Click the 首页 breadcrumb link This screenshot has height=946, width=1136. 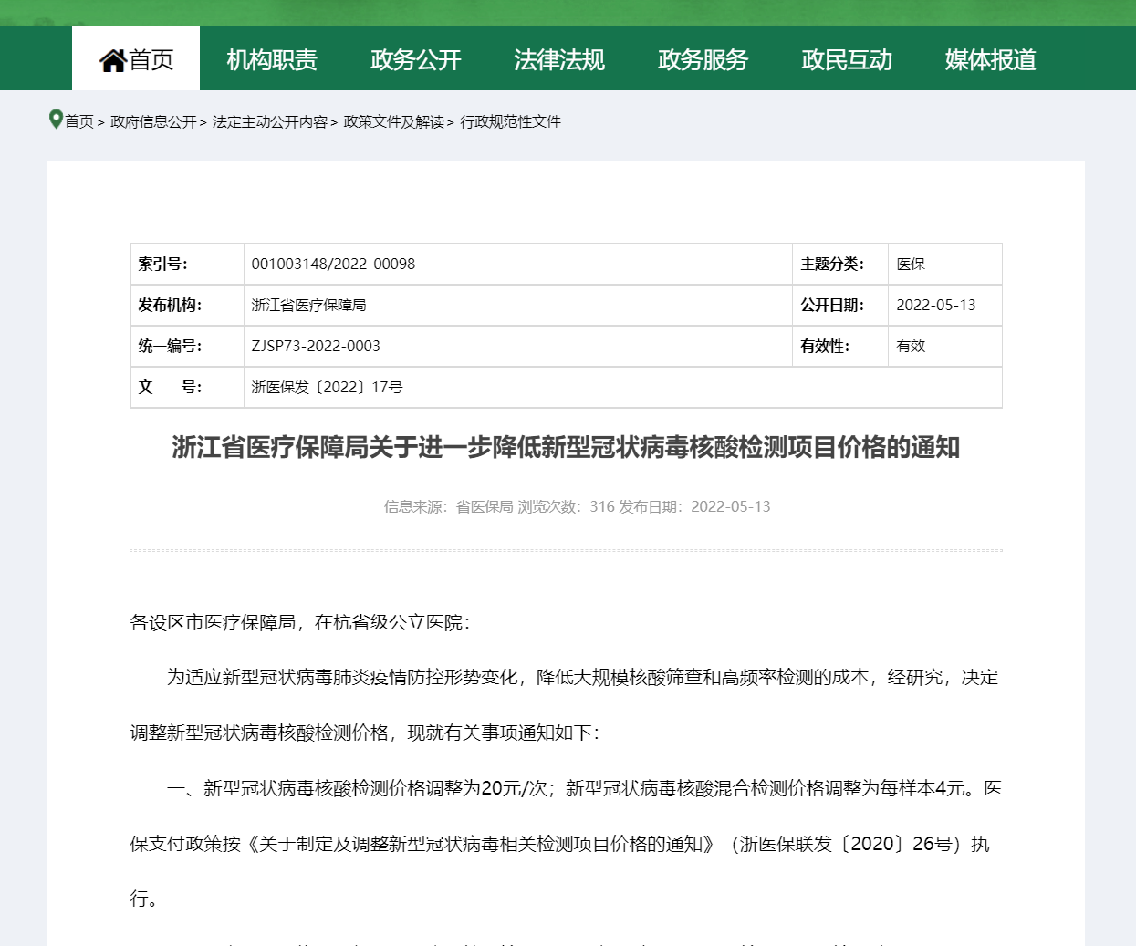[x=79, y=121]
